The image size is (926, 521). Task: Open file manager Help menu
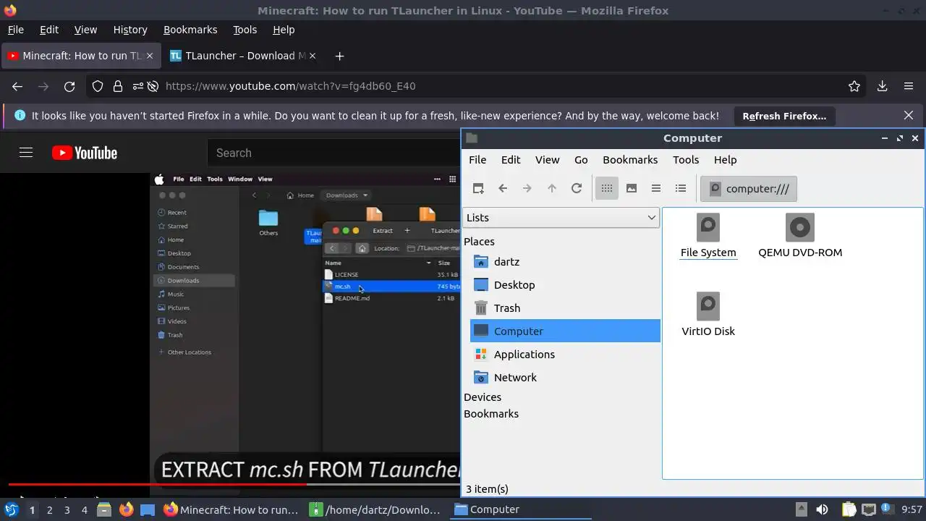(x=725, y=160)
